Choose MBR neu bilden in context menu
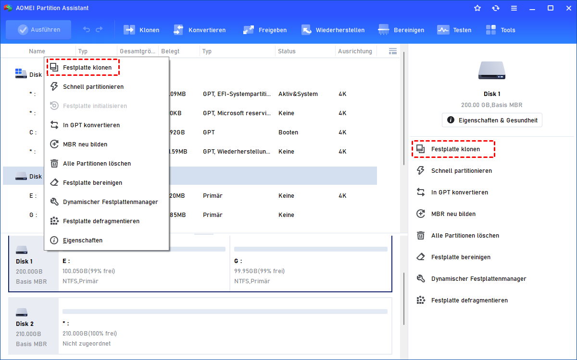The width and height of the screenshot is (577, 360). click(x=106, y=144)
